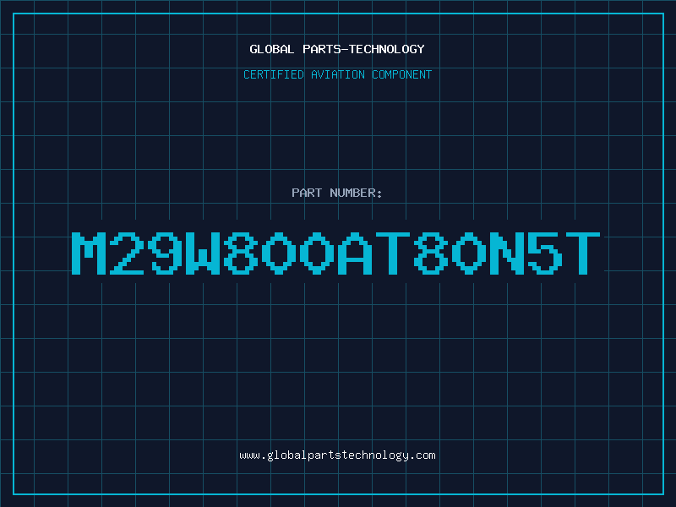Click the digit 2 in the part number
The height and width of the screenshot is (507, 676).
(126, 253)
